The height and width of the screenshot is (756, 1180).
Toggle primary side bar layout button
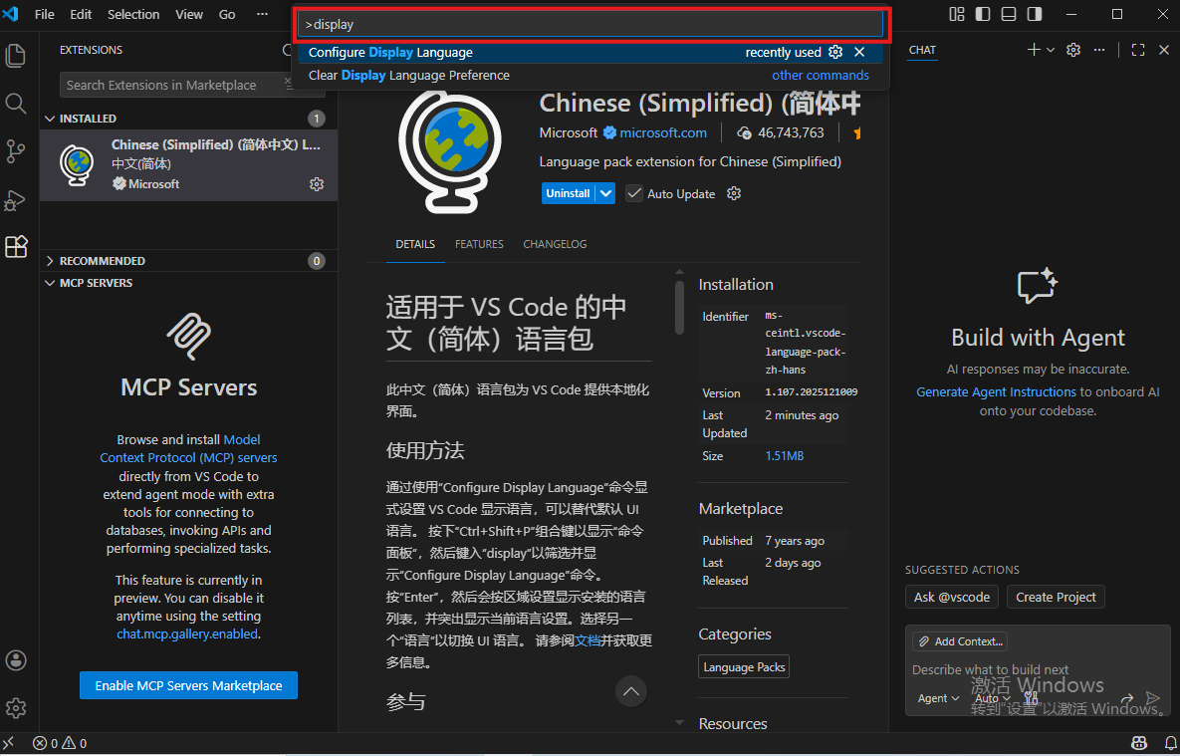(x=983, y=14)
